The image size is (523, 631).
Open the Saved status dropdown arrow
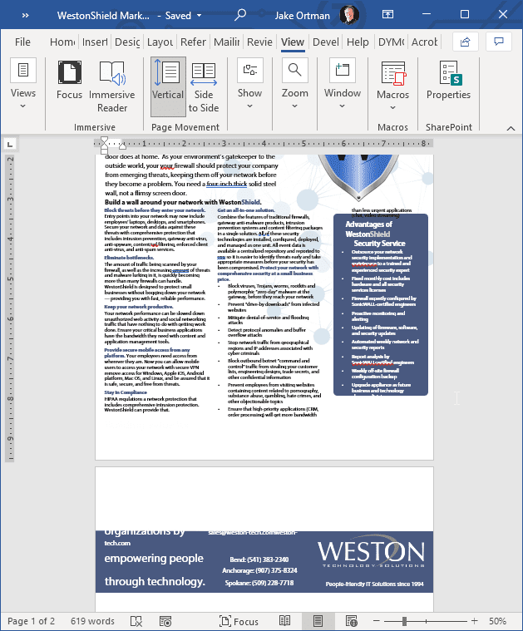pyautogui.click(x=199, y=15)
